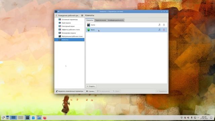Delete the Work activity via trash icon
The image size is (215, 121).
(164, 30)
